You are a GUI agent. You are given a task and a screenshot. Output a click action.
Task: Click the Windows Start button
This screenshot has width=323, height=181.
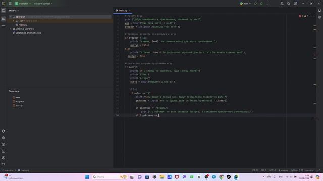tap(87, 177)
